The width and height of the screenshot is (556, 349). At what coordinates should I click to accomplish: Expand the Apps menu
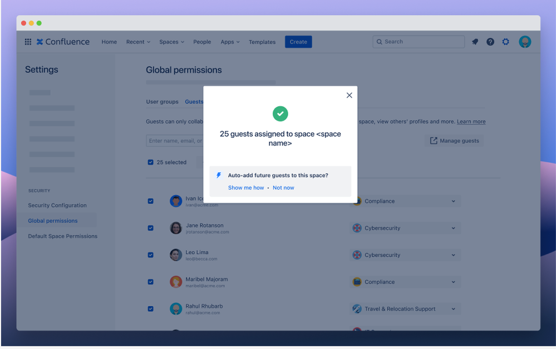[x=230, y=42]
